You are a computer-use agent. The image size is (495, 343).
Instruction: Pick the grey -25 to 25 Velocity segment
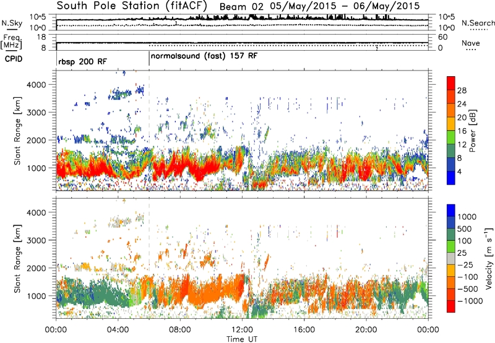click(x=451, y=258)
